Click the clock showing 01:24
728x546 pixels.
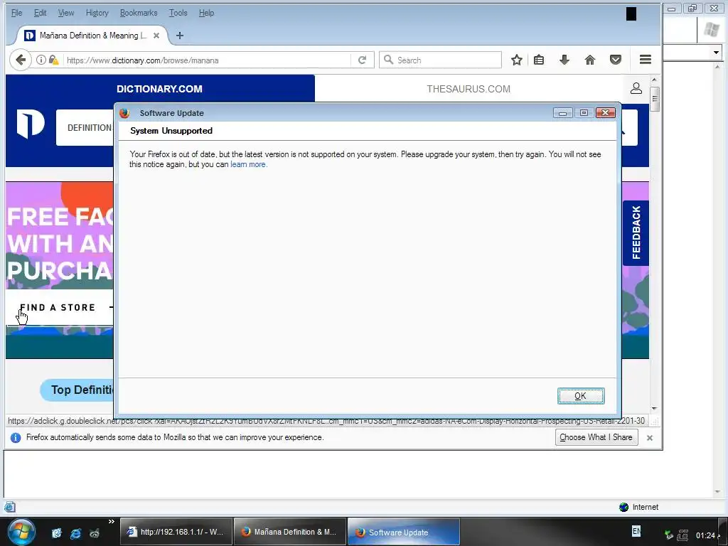(x=707, y=535)
